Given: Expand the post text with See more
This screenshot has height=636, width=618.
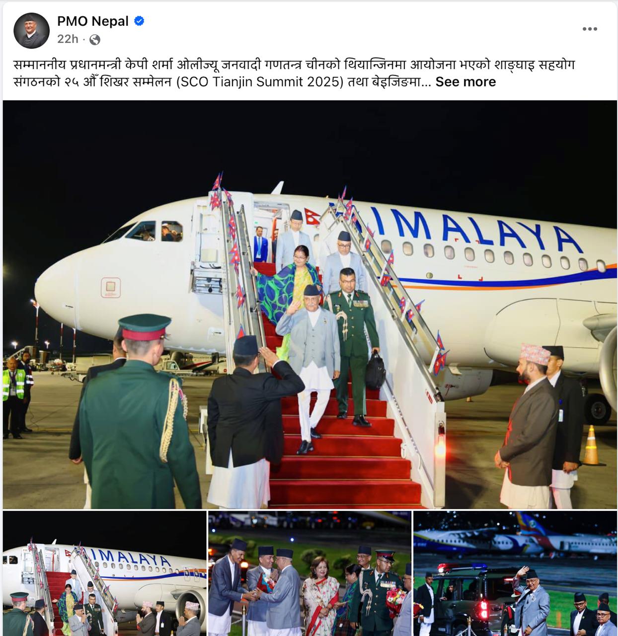Looking at the screenshot, I should click(465, 82).
